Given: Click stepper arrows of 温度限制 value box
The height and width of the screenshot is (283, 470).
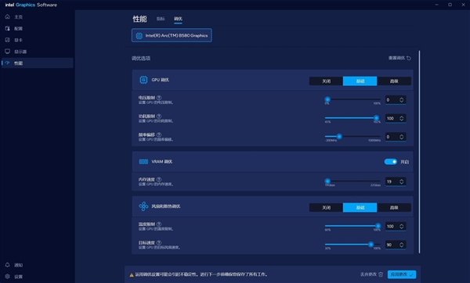Looking at the screenshot, I should click(x=401, y=227).
